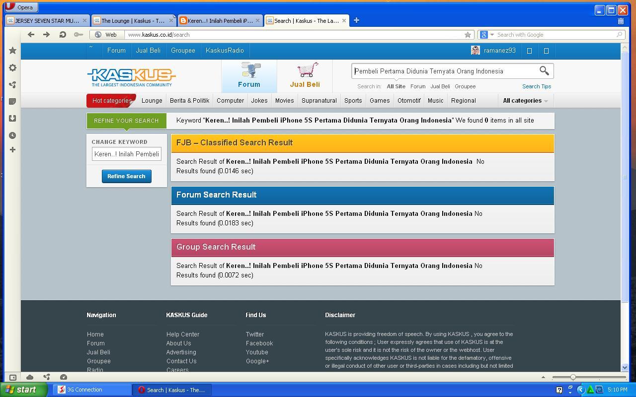Switch to the JERSEY SEVEN STAR tab
Image resolution: width=636 pixels, height=397 pixels.
(47, 21)
